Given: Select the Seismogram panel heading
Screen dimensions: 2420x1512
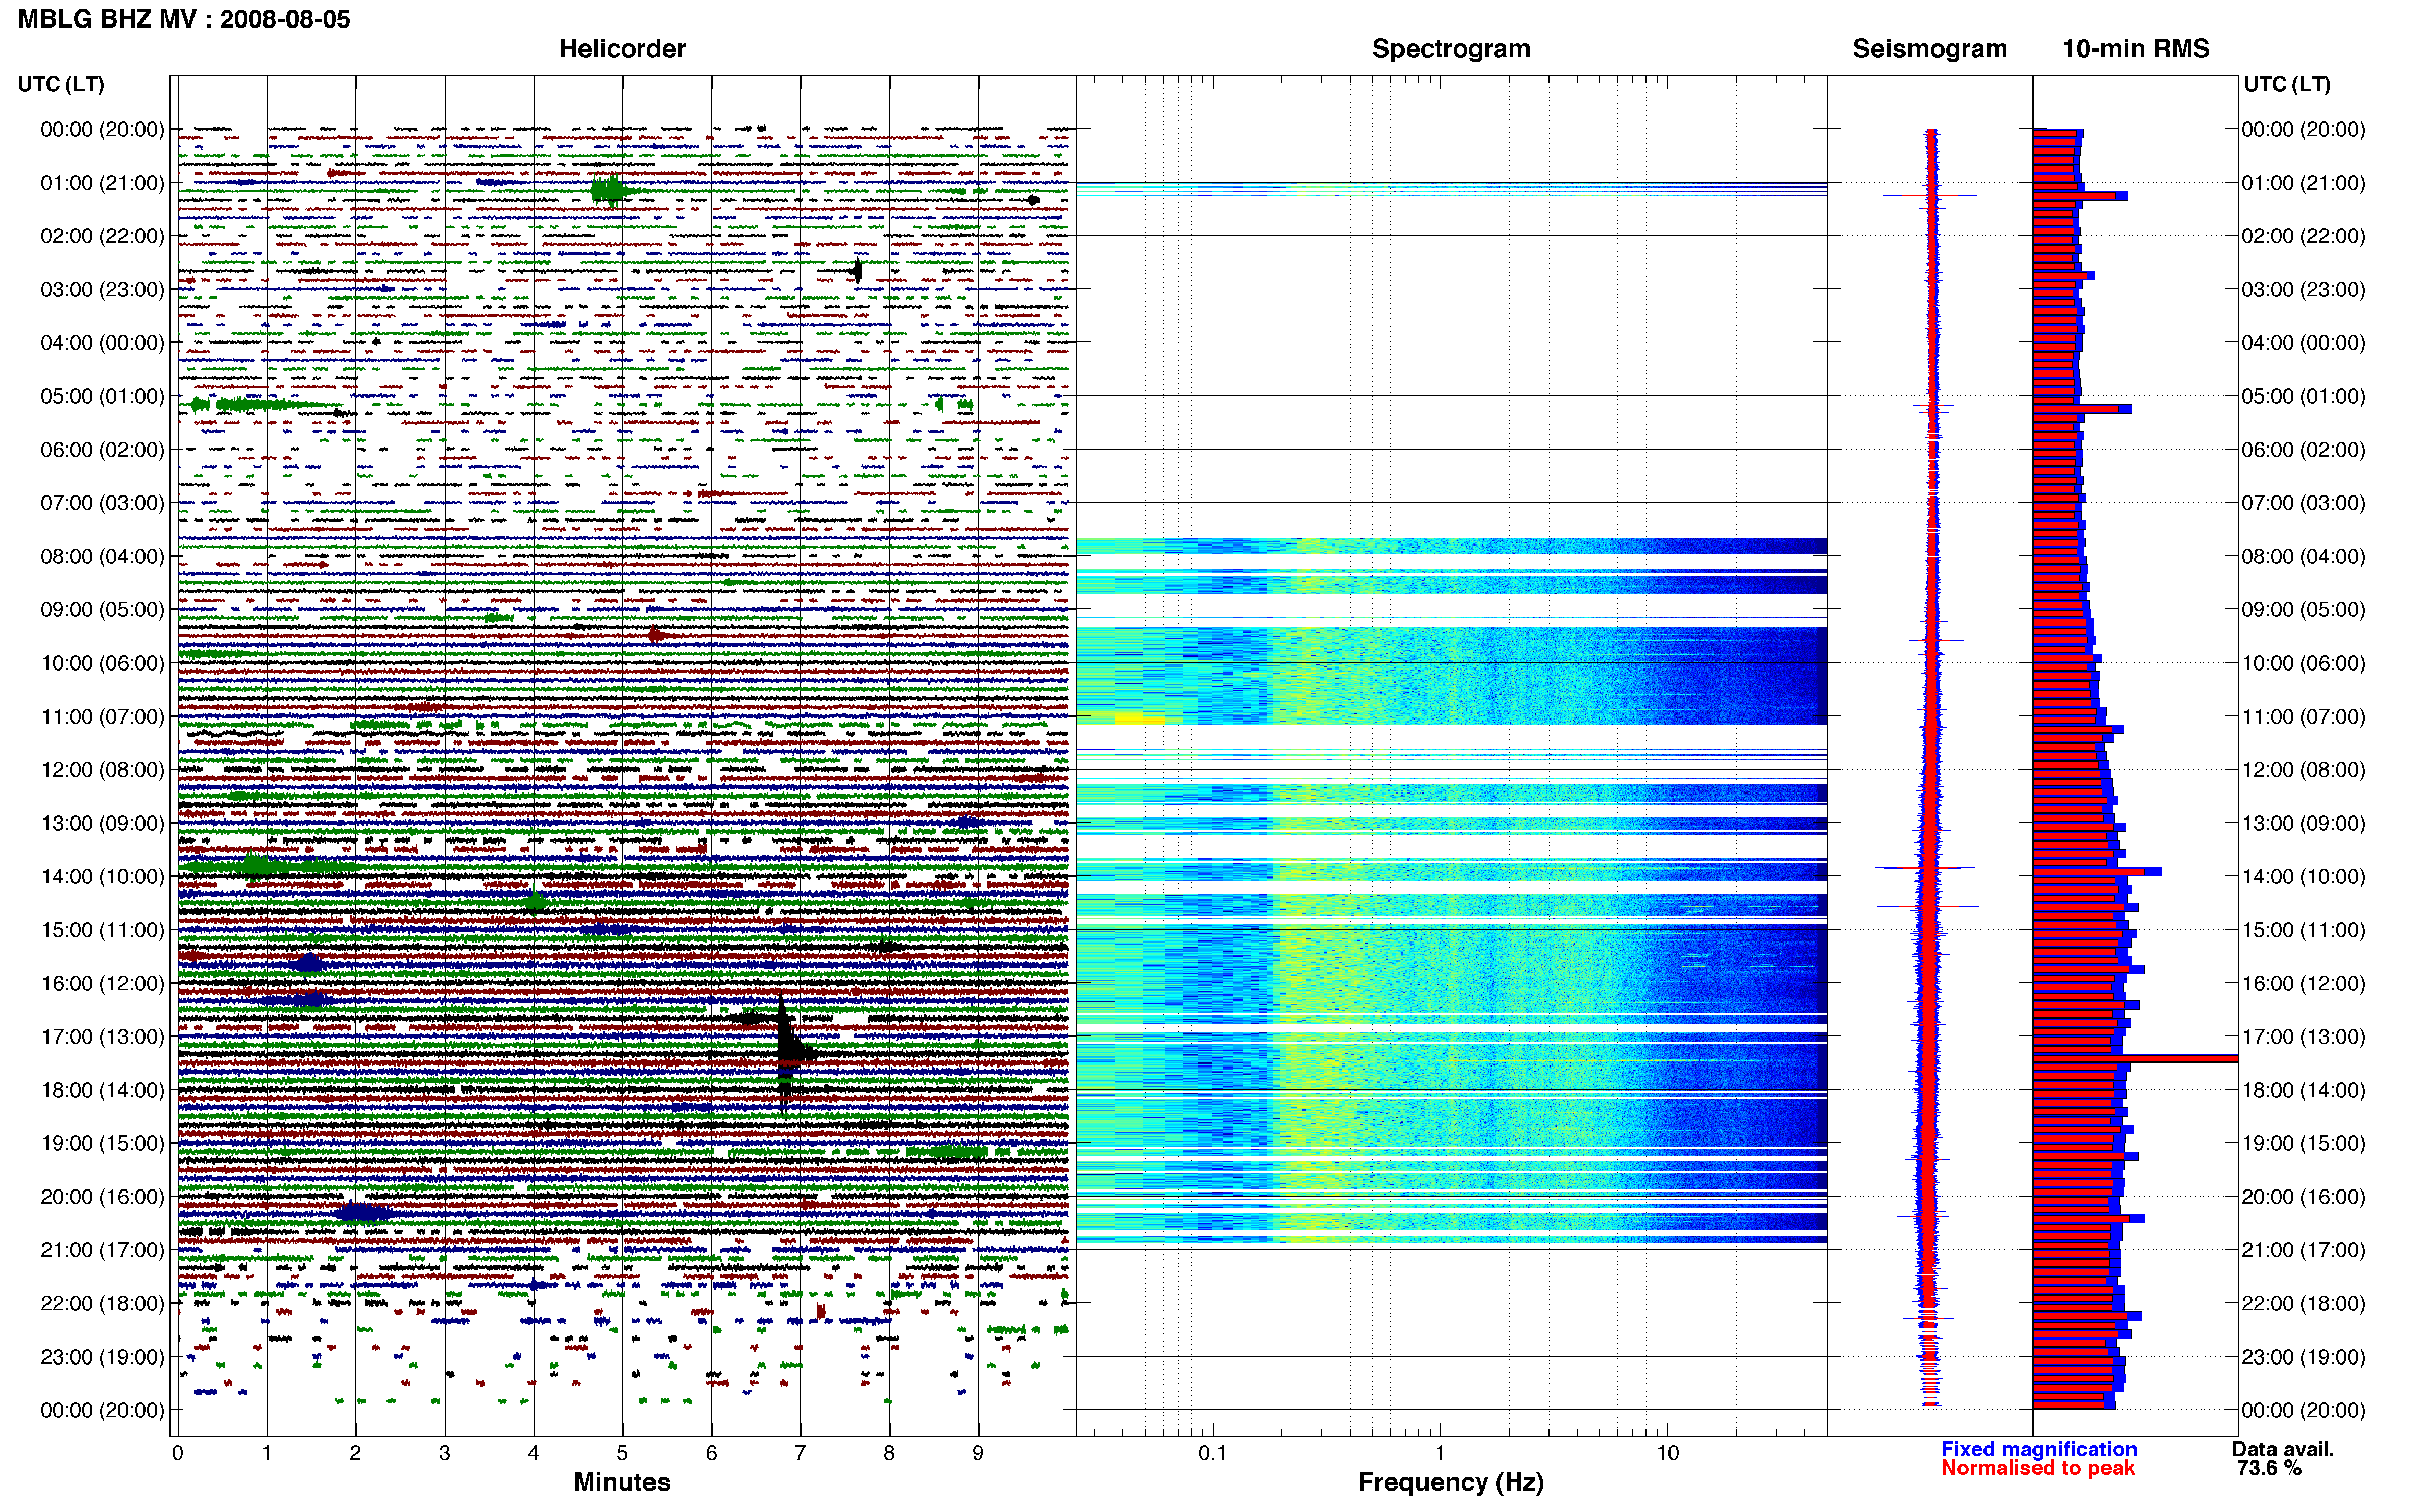Looking at the screenshot, I should click(1929, 49).
